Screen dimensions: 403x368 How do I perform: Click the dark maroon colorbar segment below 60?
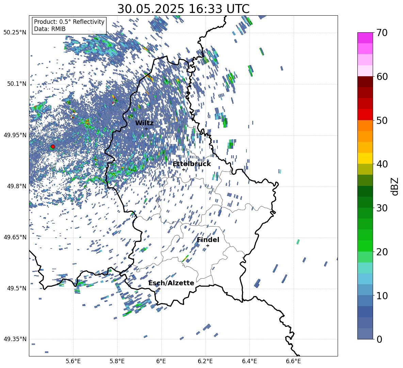(365, 82)
